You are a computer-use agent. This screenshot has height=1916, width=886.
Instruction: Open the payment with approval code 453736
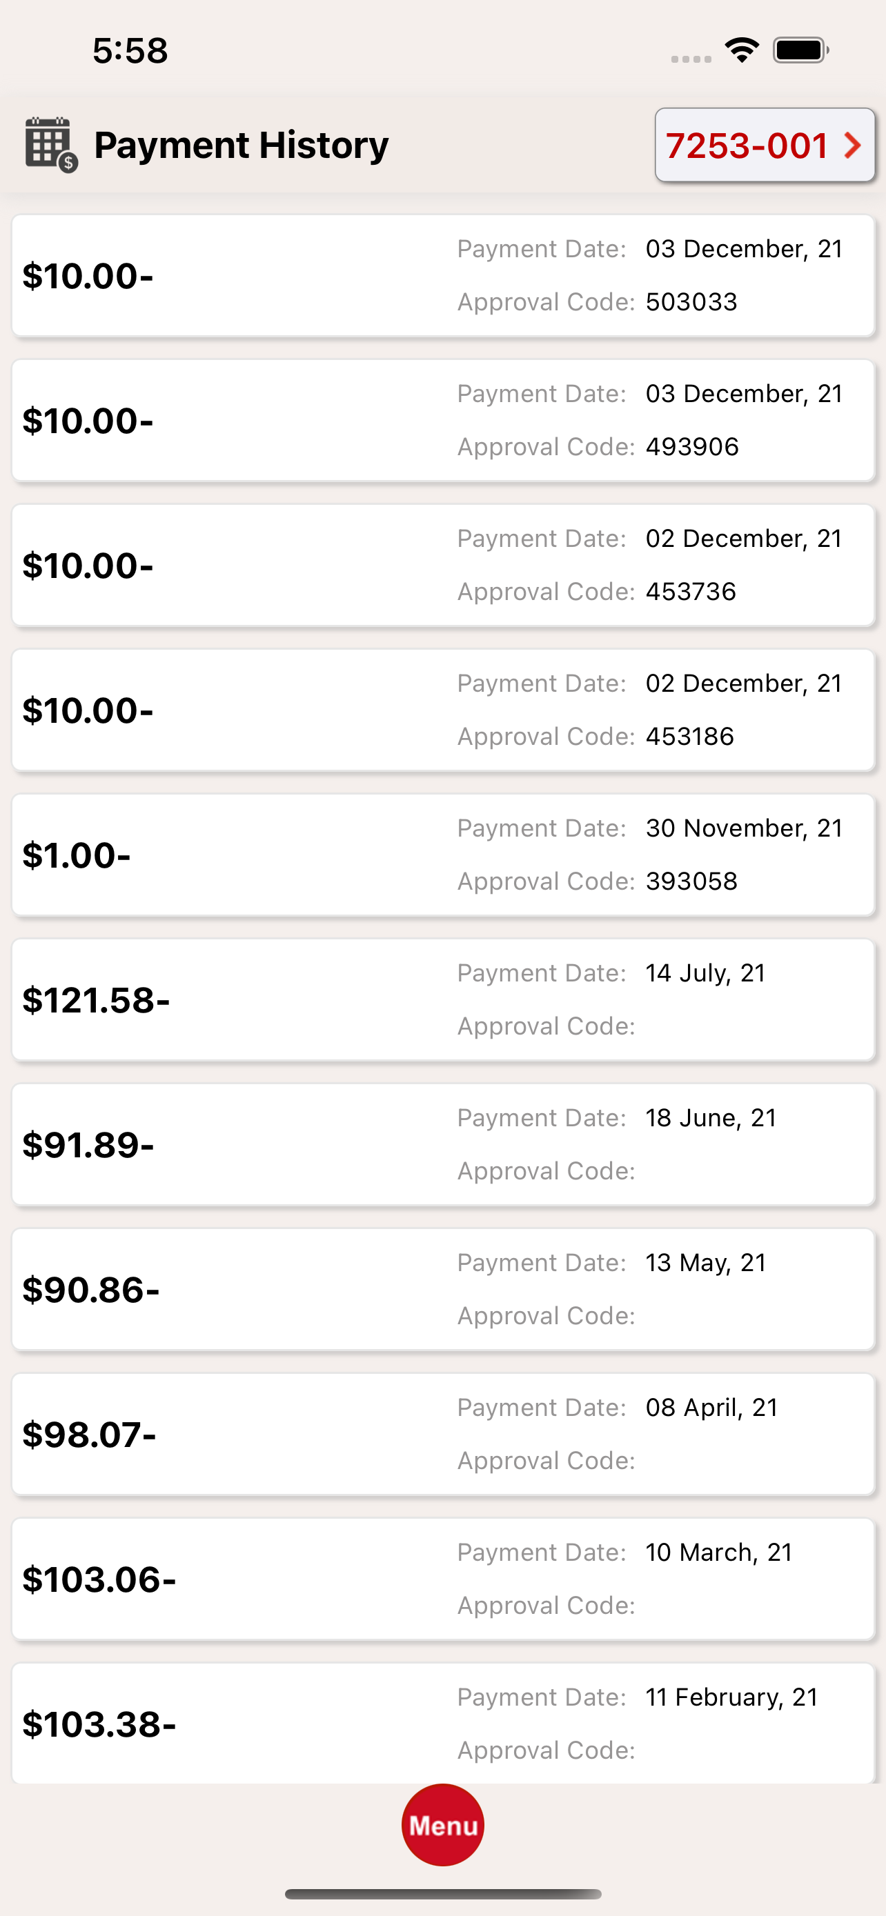coord(442,566)
